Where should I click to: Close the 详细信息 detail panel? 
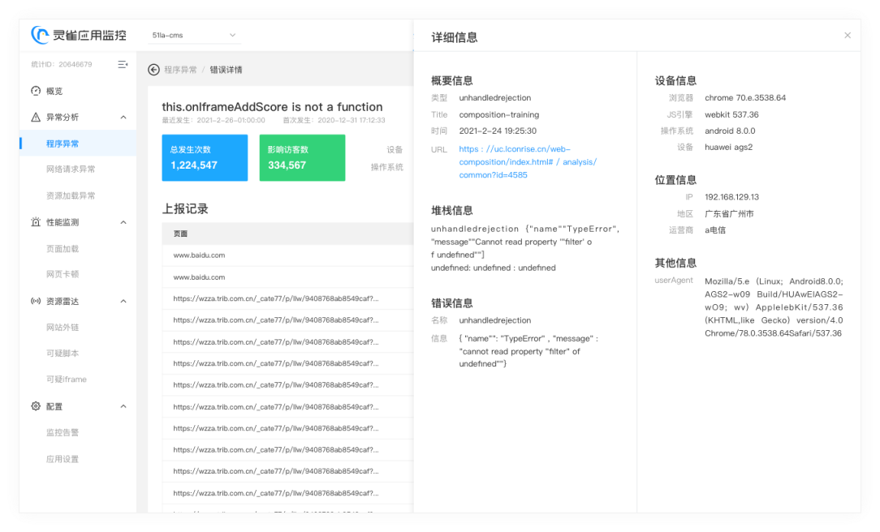coord(848,36)
